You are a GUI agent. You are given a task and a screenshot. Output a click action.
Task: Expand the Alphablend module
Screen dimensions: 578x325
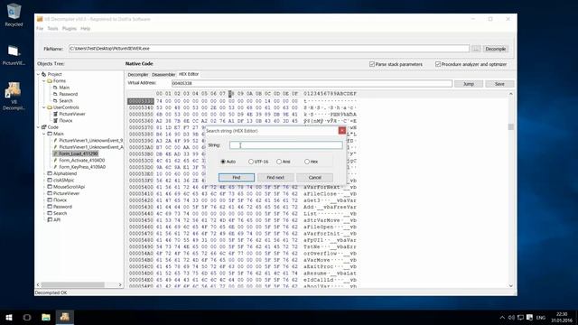pyautogui.click(x=44, y=173)
